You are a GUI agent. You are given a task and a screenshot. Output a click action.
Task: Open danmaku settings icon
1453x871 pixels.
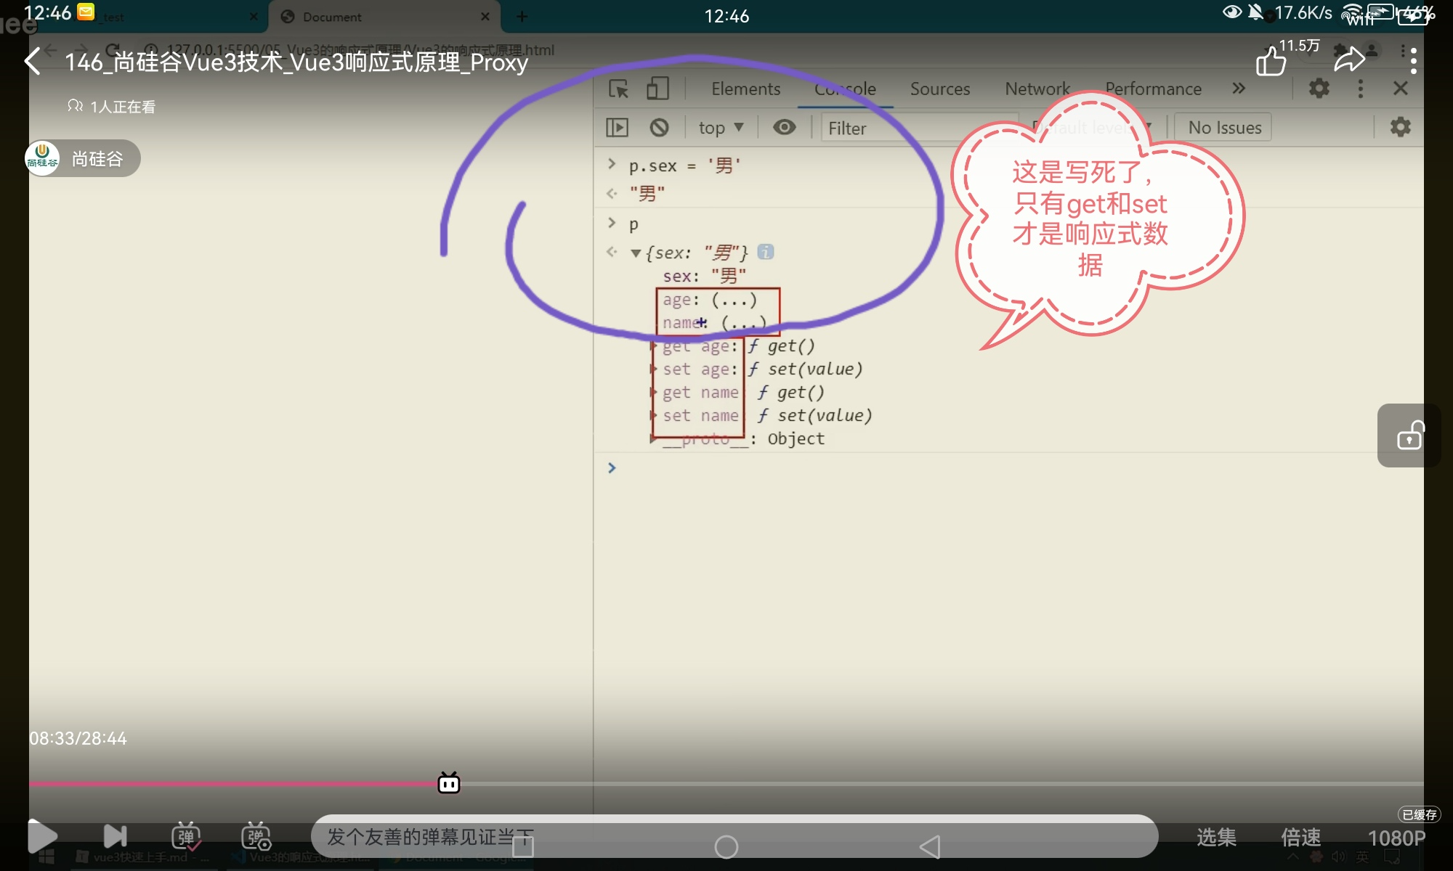[x=256, y=836]
